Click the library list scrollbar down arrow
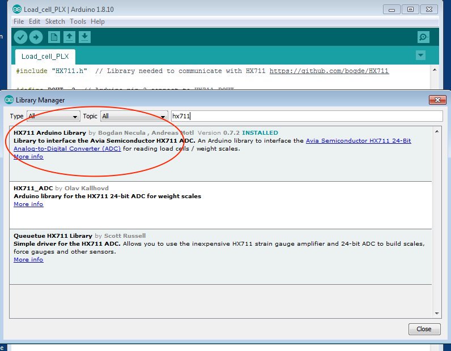The height and width of the screenshot is (351, 451). tap(437, 313)
